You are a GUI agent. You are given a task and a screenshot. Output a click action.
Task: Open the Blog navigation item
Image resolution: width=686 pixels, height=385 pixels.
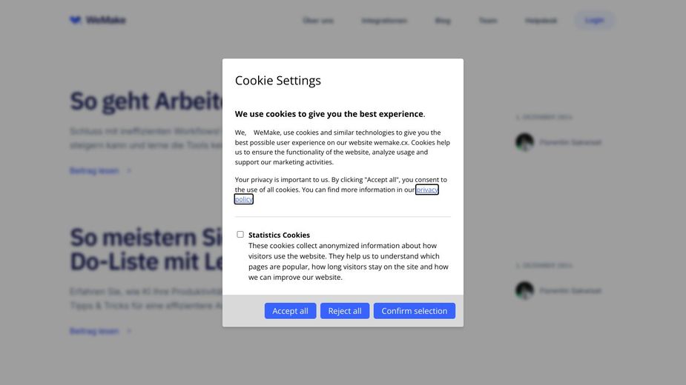443,21
